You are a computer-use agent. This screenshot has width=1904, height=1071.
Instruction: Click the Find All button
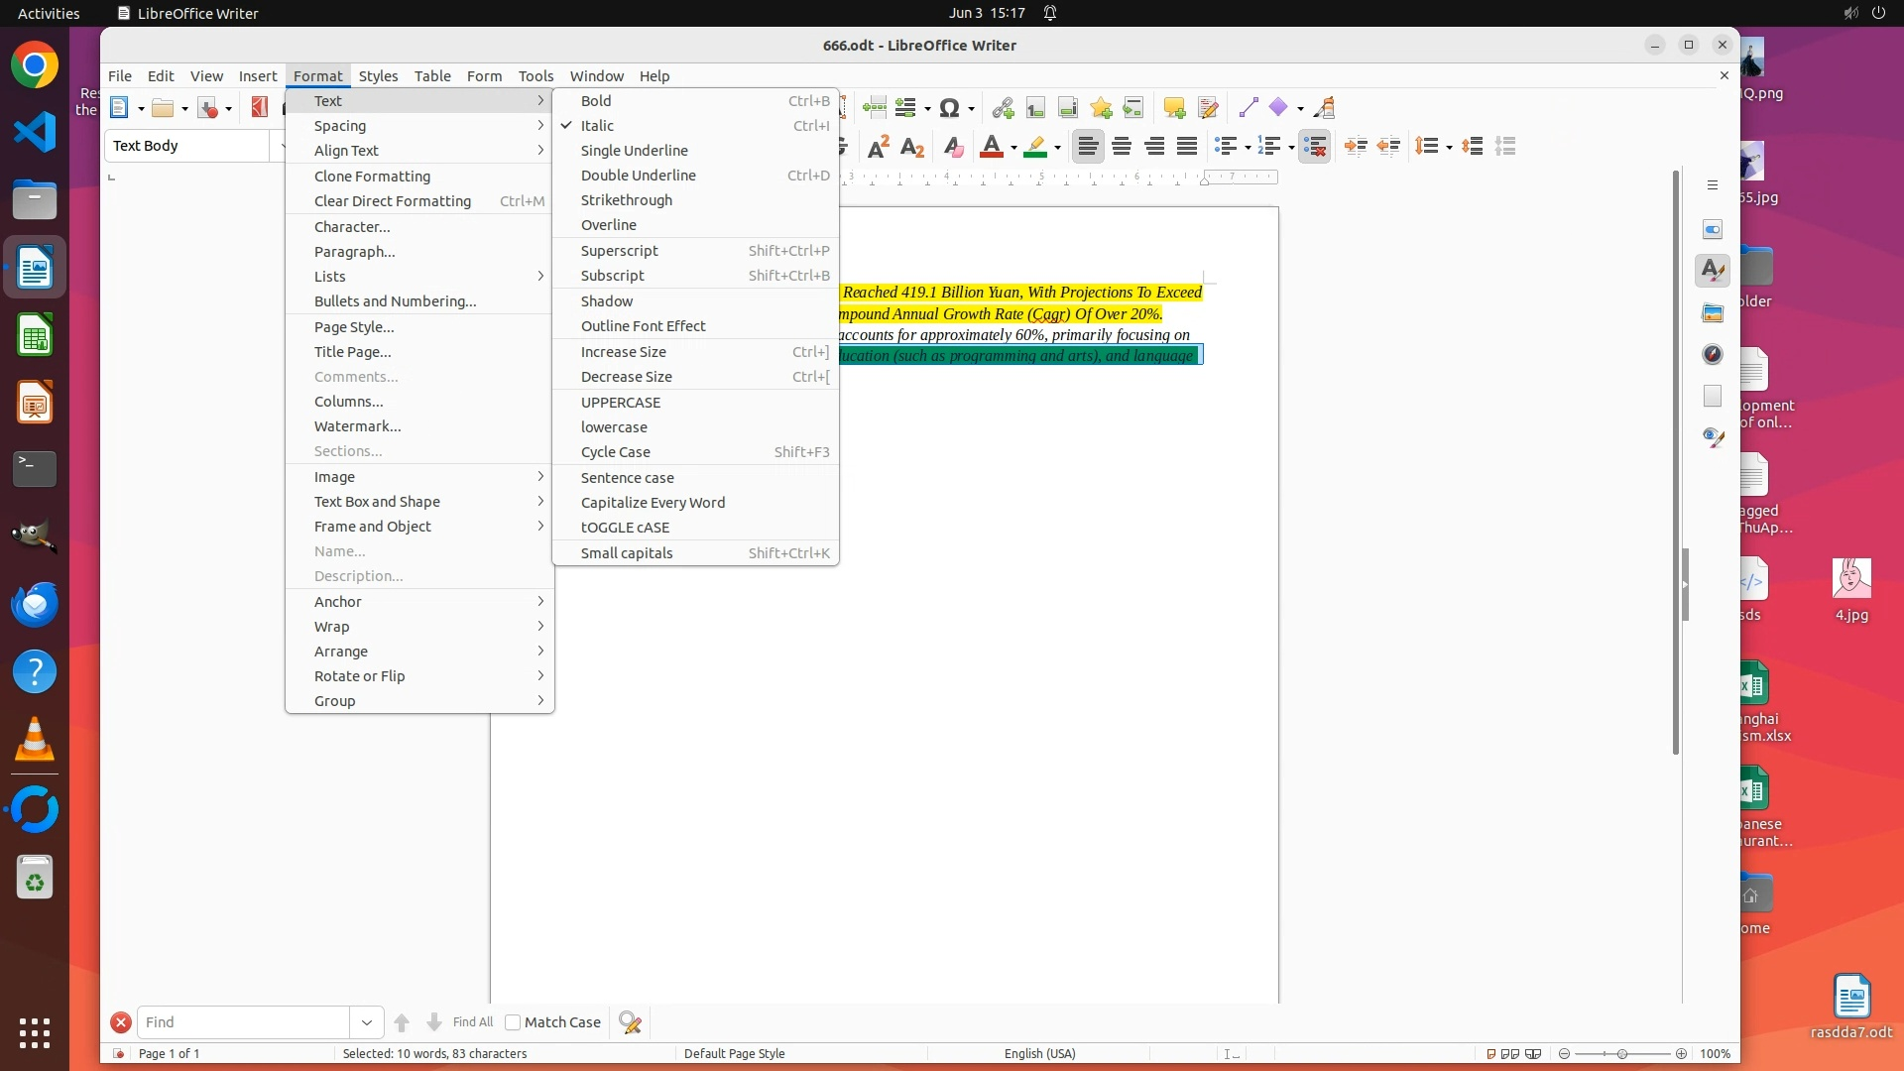pyautogui.click(x=472, y=1022)
